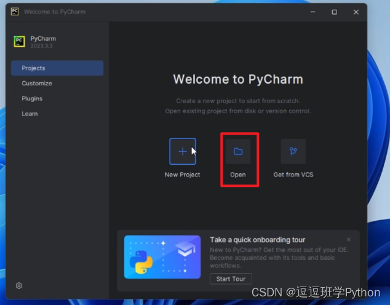390x305 pixels.
Task: Open the Plugins tab
Action: pos(57,98)
